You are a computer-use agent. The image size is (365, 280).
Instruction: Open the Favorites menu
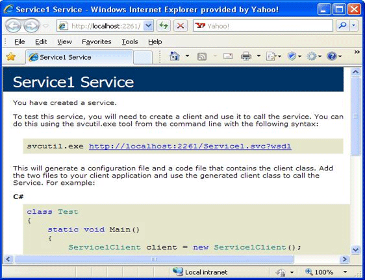coord(96,42)
